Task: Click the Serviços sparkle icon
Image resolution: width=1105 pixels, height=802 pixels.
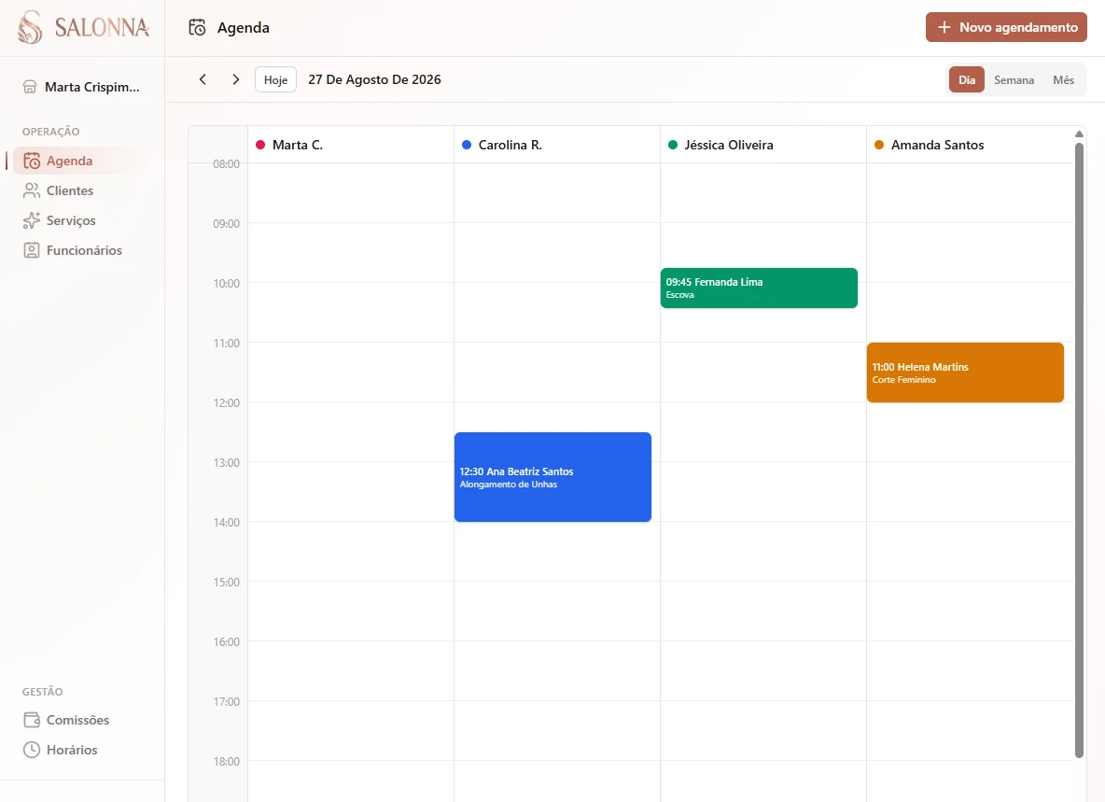Action: [32, 220]
